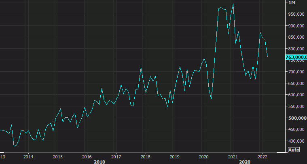
Task: Click the 400,000 price axis label
Action: pyautogui.click(x=296, y=141)
